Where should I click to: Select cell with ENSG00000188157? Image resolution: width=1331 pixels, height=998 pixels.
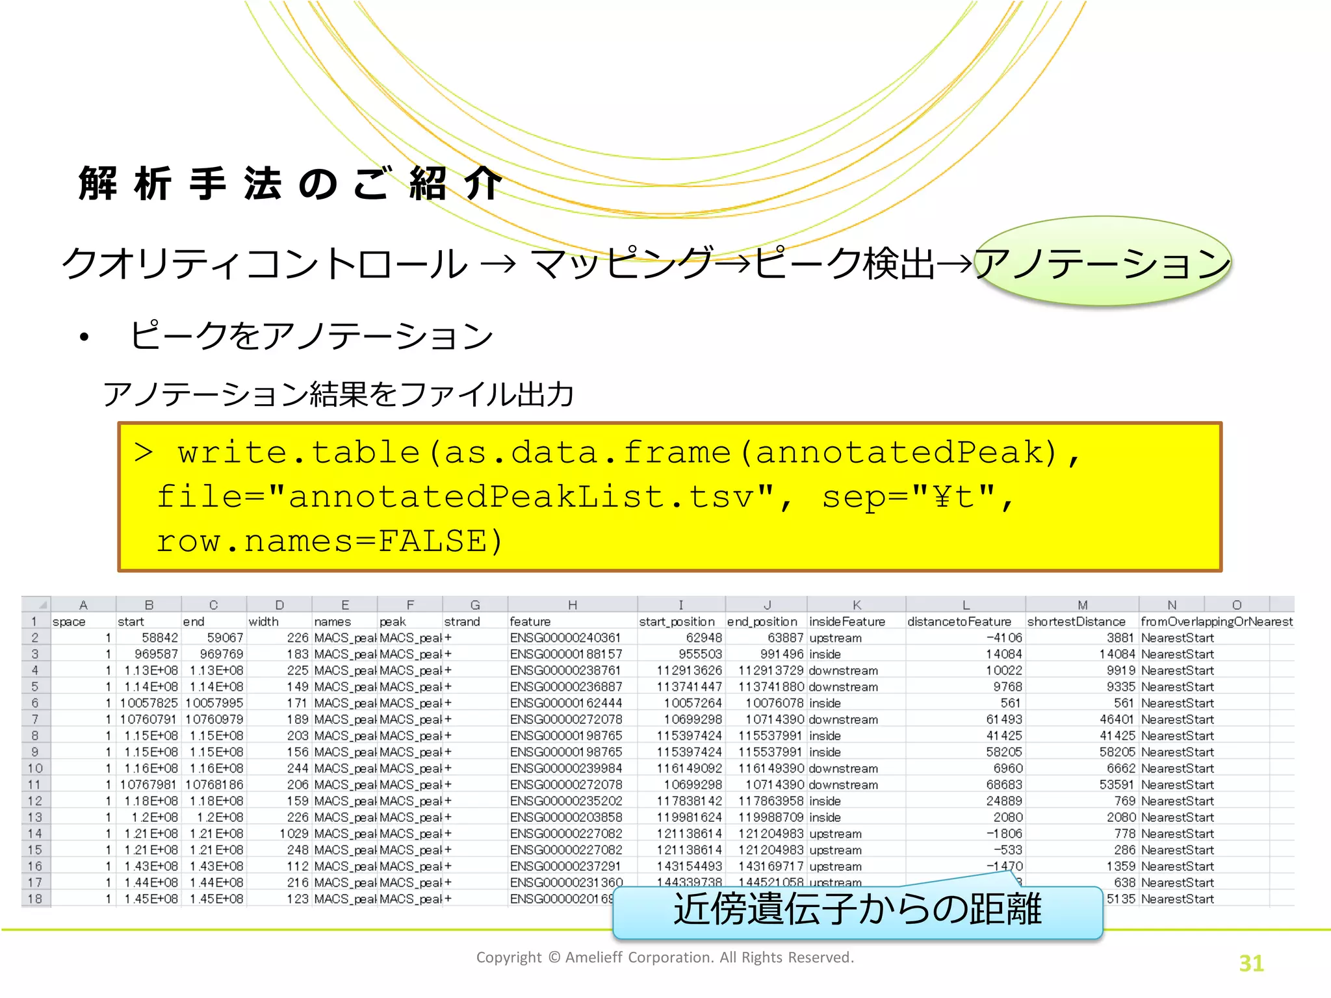pos(573,654)
